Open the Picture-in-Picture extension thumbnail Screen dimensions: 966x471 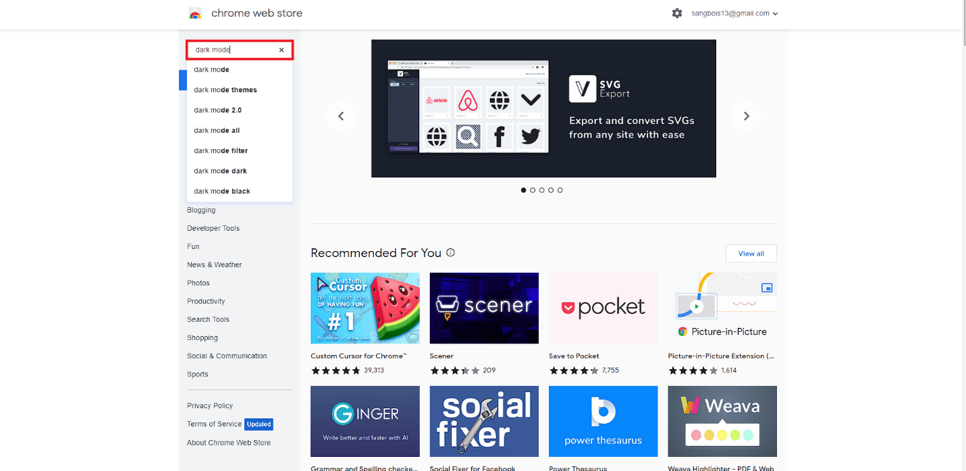point(722,308)
